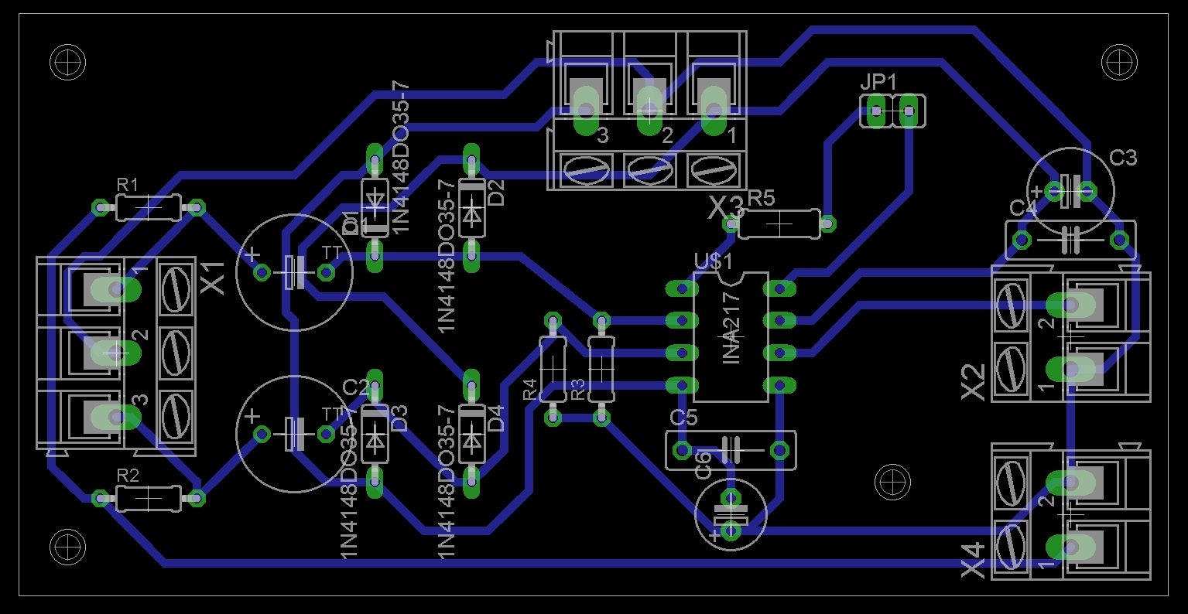Select diode D3 next to capacitor C2

coord(375,433)
